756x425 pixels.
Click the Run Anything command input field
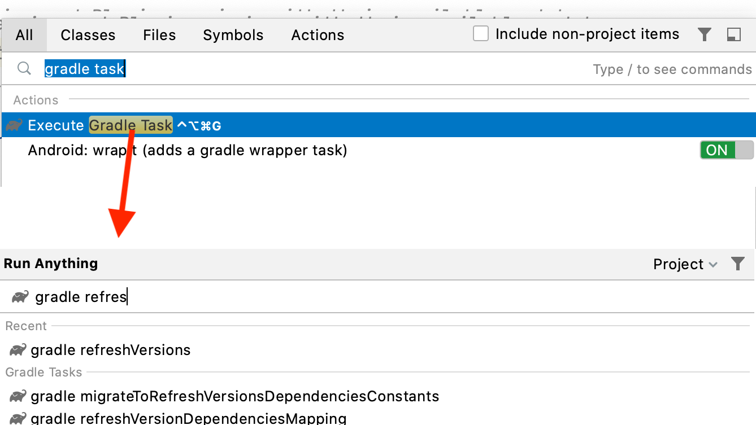point(339,297)
